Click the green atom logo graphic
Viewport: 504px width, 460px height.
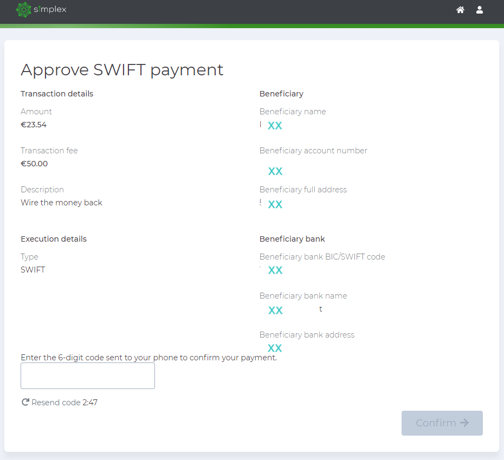[24, 10]
